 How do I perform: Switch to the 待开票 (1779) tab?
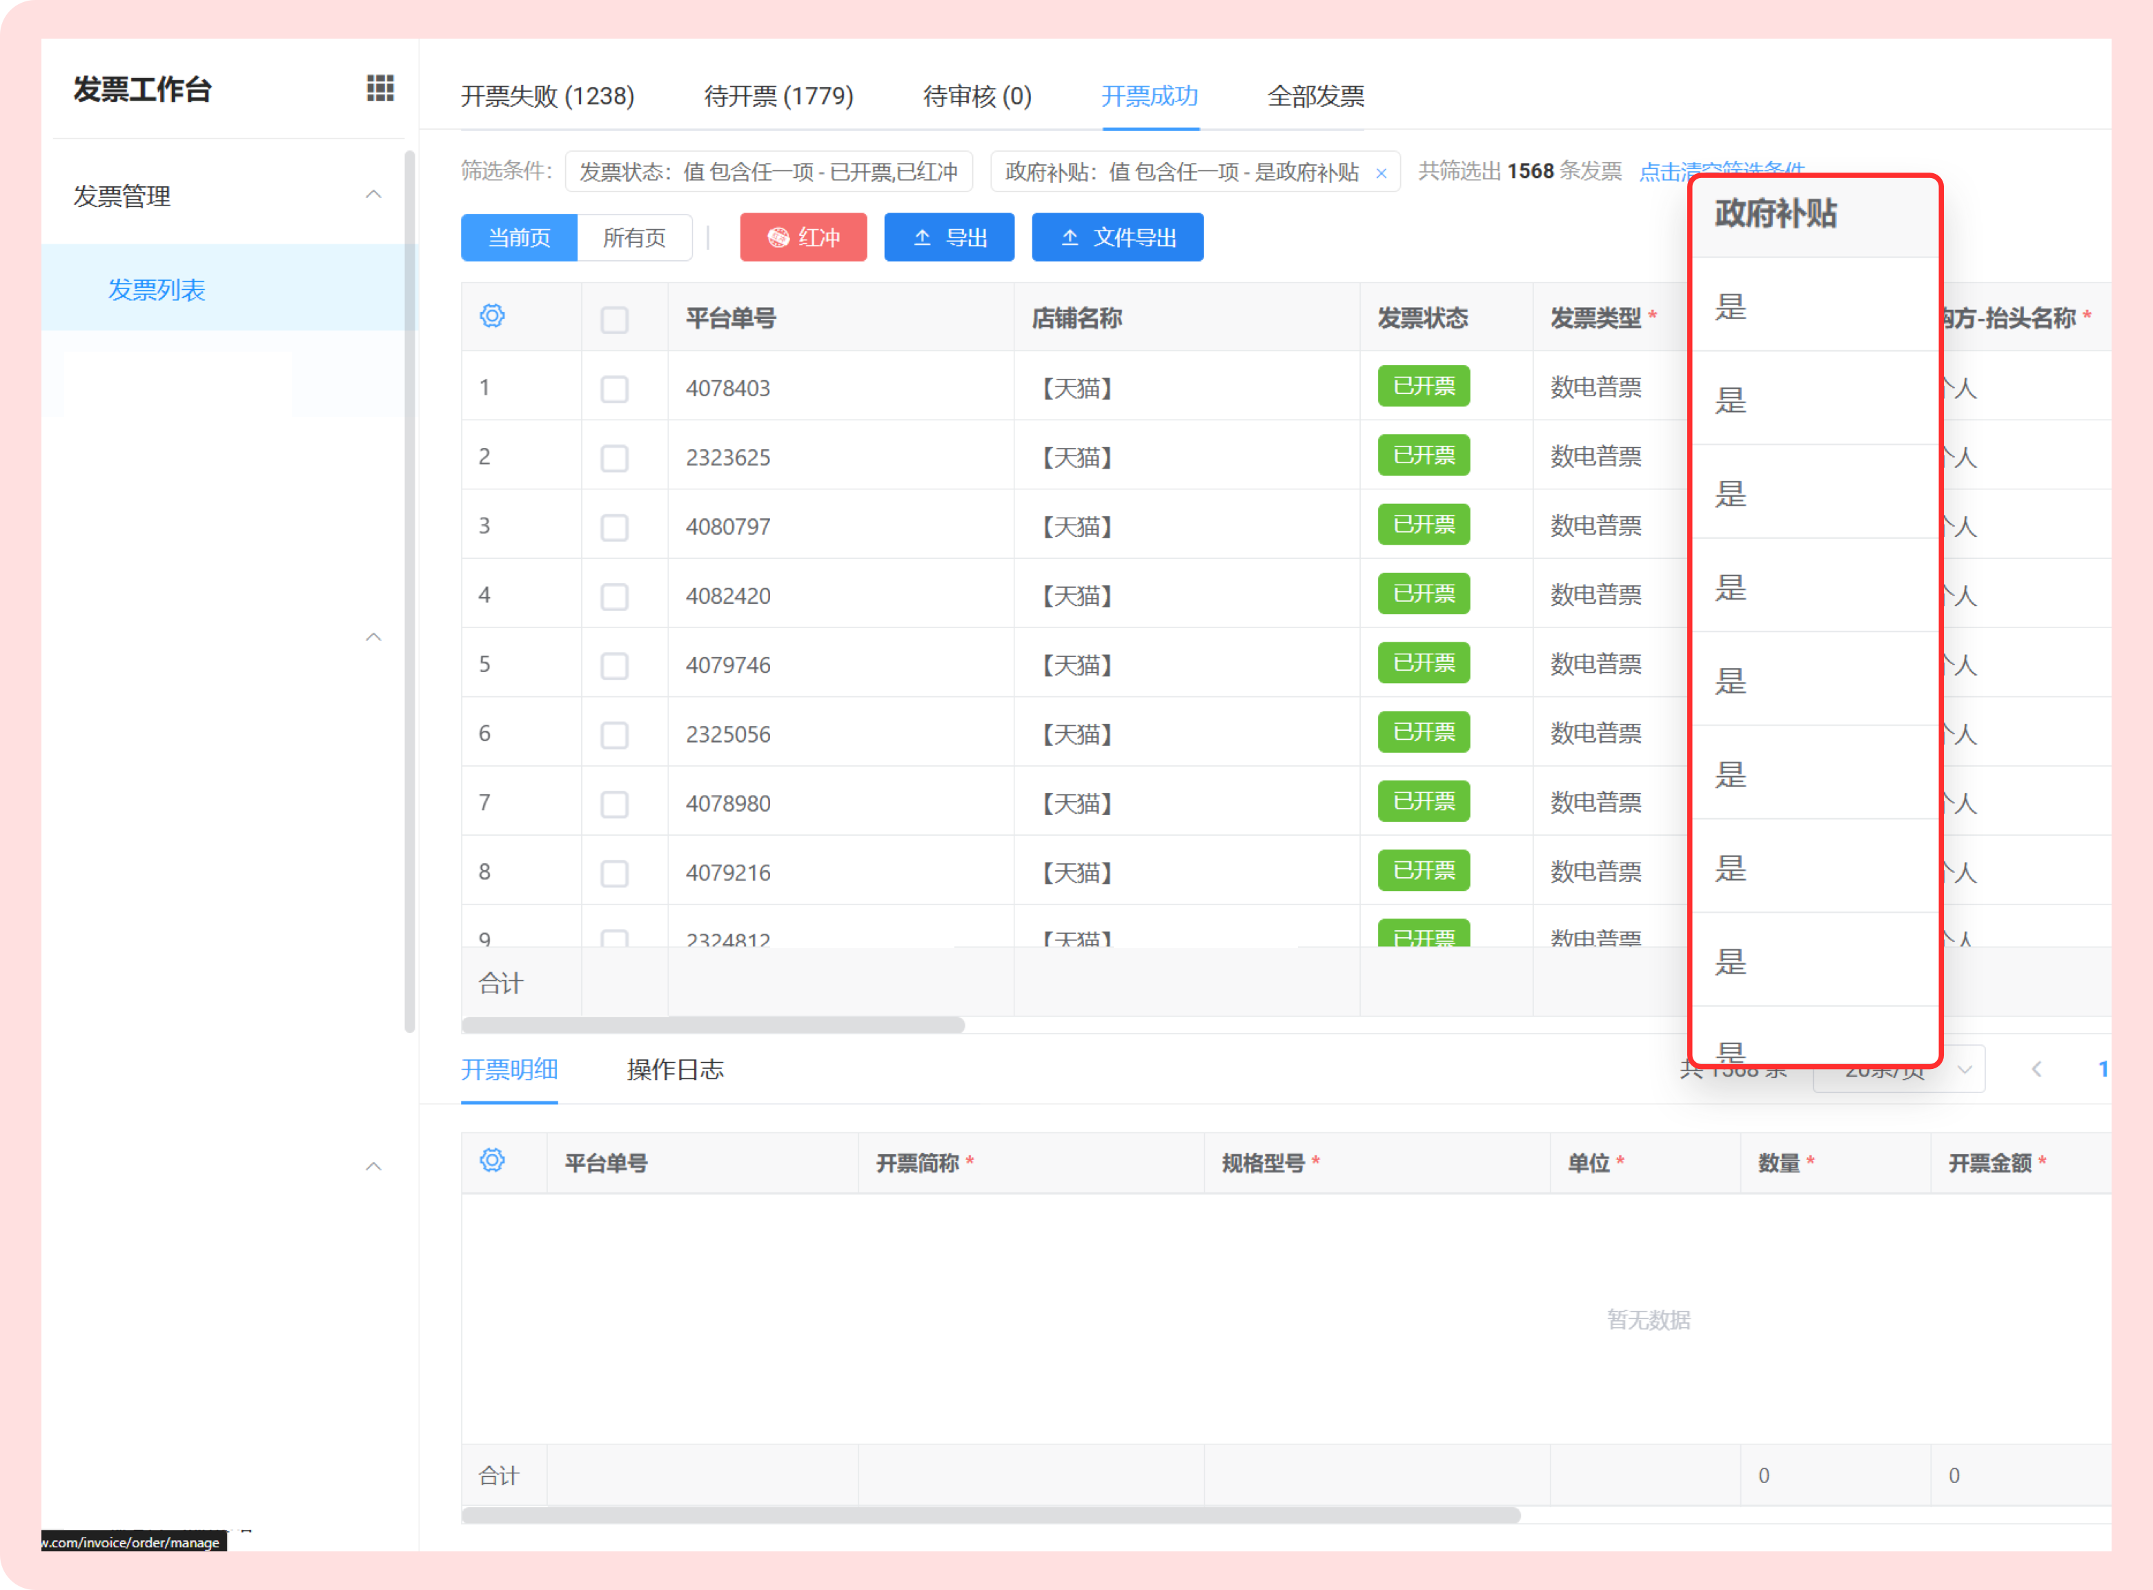778,96
